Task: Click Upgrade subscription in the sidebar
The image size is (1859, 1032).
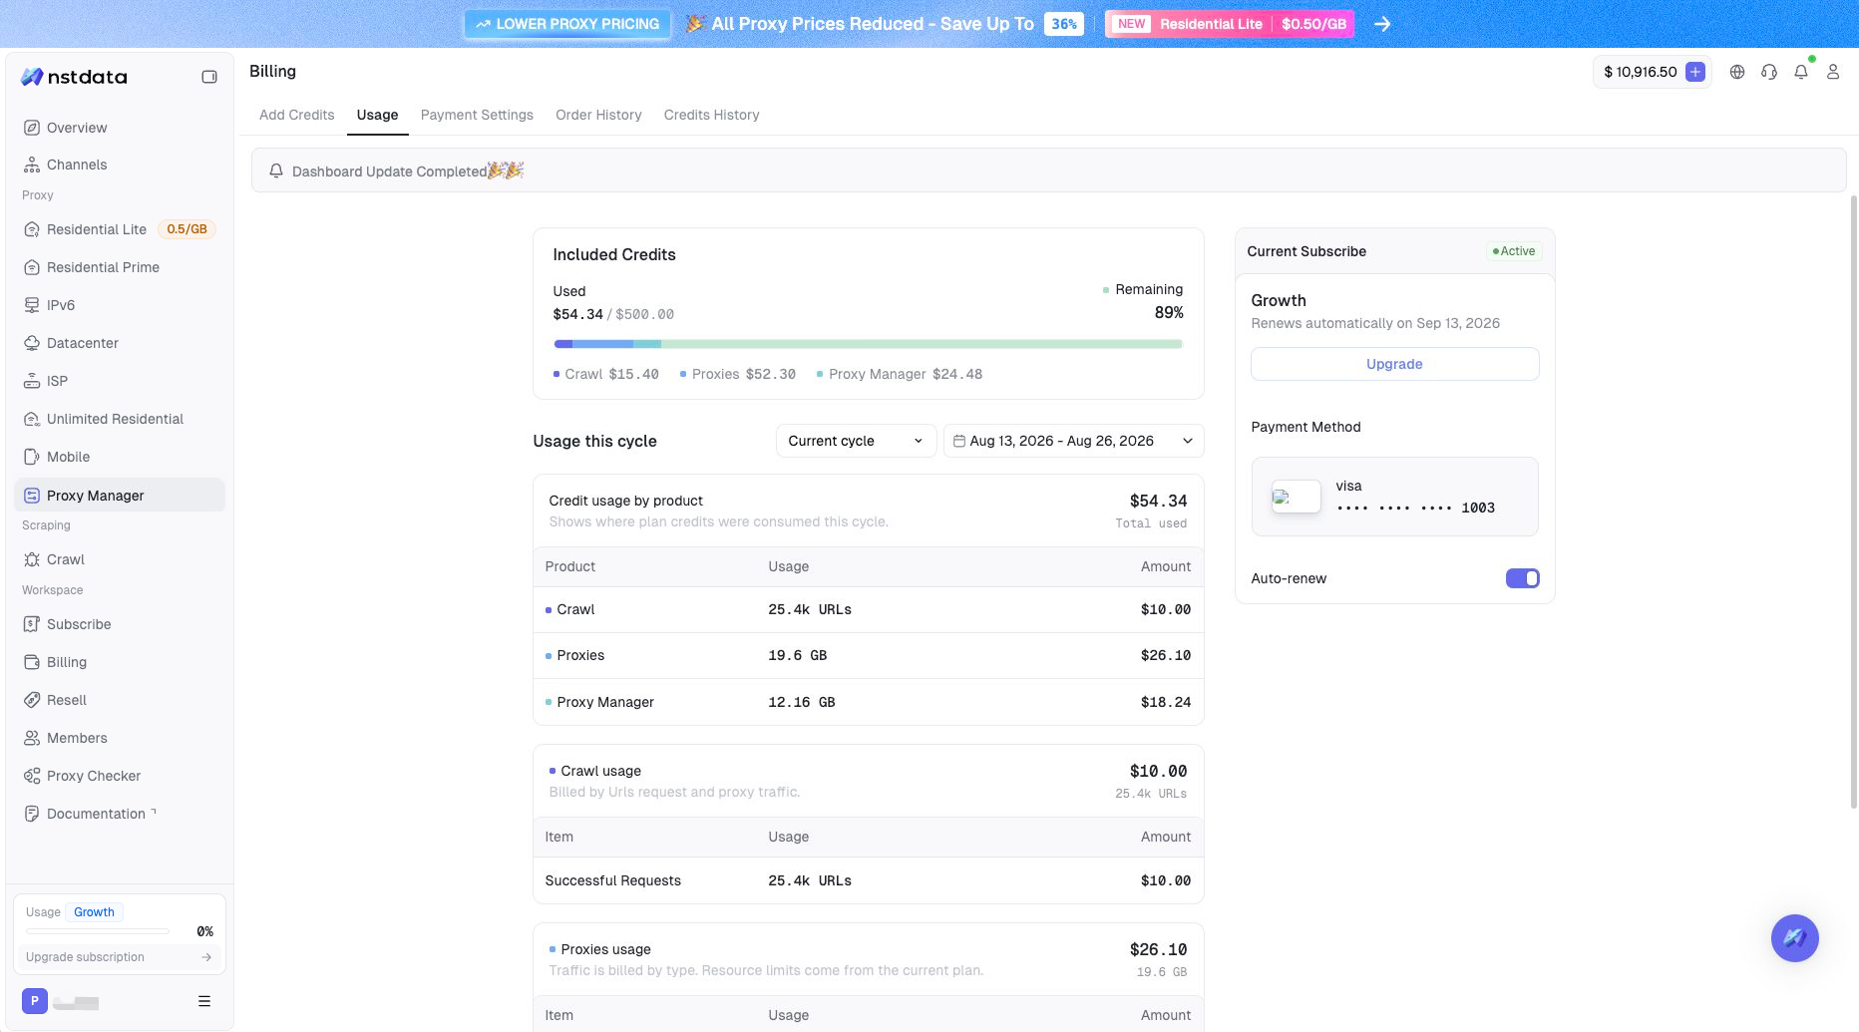Action: coord(119,957)
